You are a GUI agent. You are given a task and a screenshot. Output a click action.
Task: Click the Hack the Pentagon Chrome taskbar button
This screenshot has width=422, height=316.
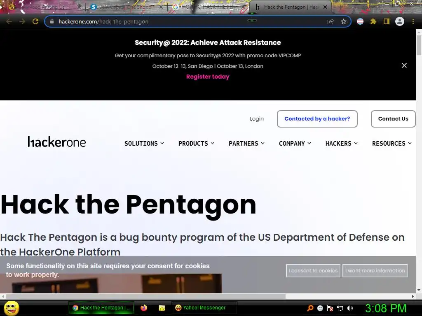[x=101, y=308]
